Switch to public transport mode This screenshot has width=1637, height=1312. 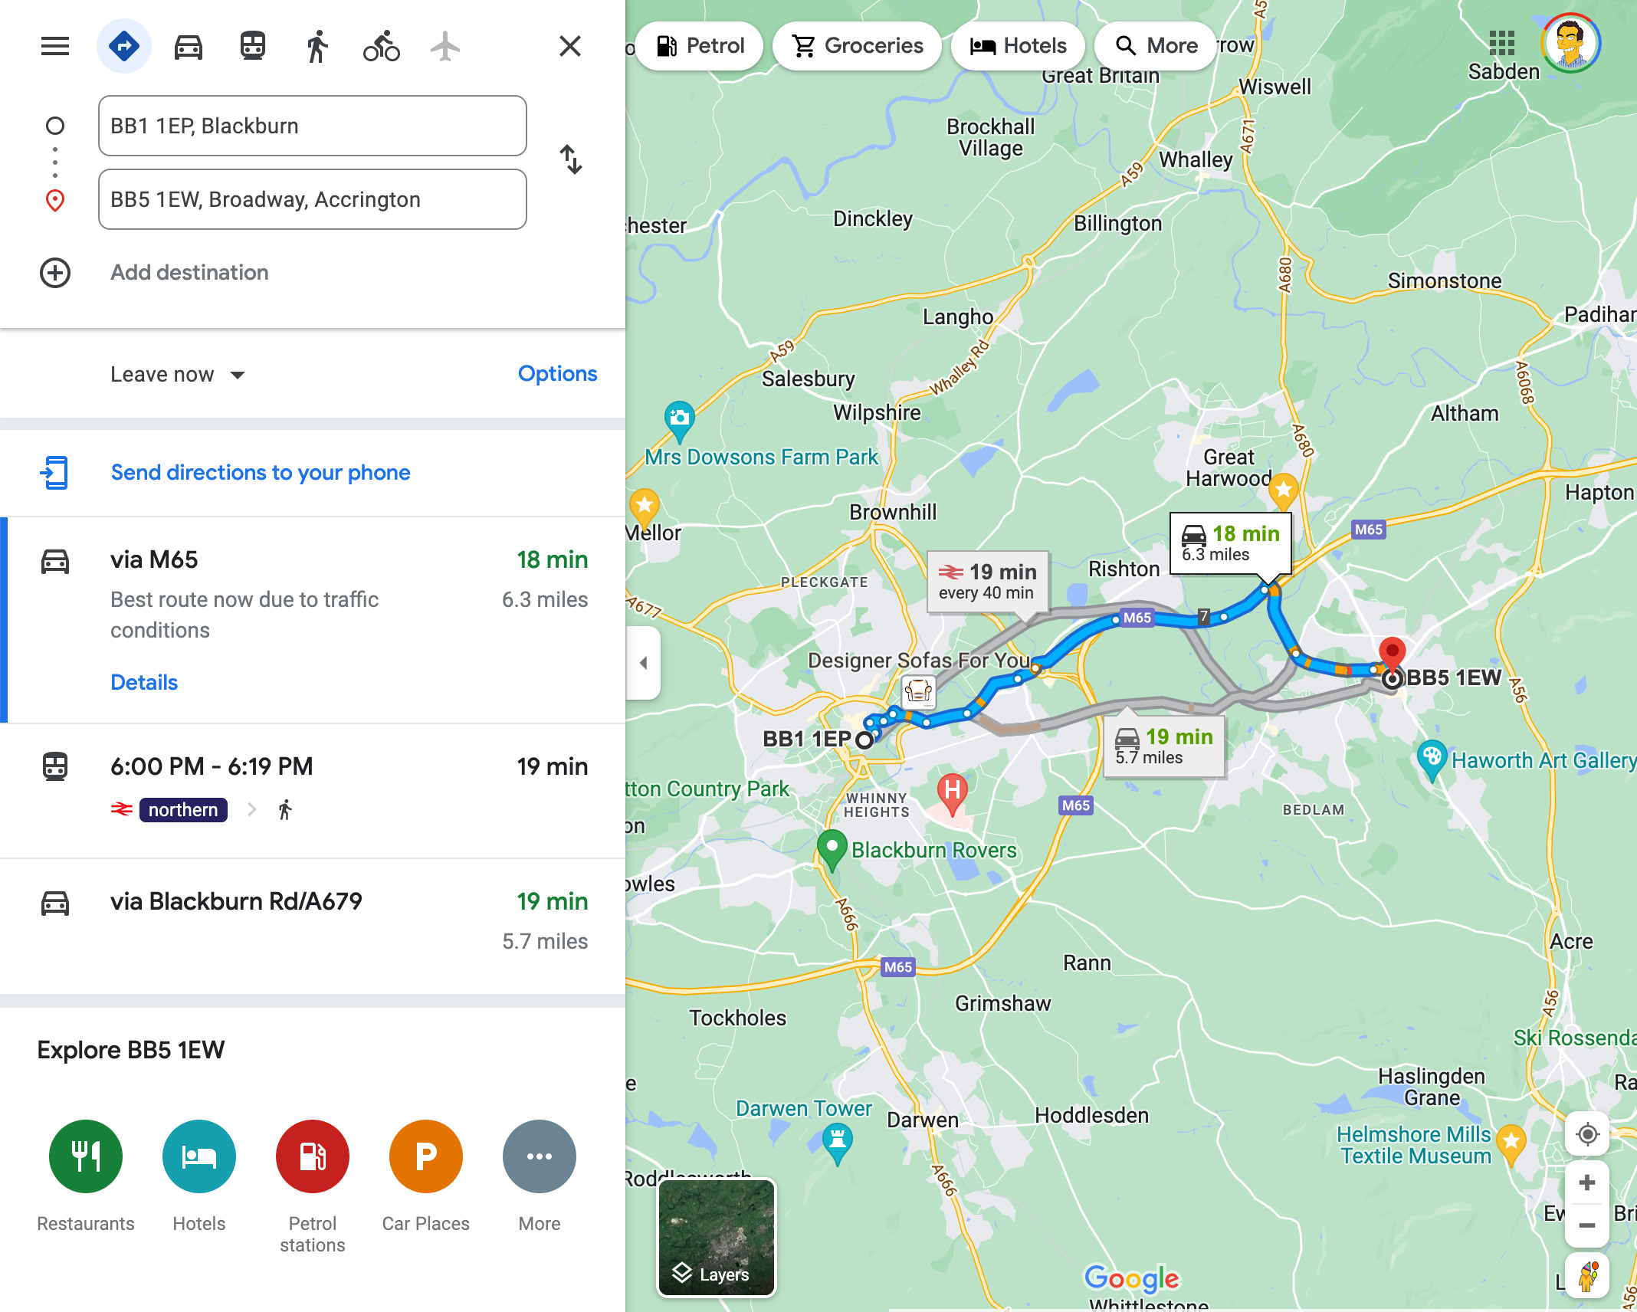coord(253,47)
